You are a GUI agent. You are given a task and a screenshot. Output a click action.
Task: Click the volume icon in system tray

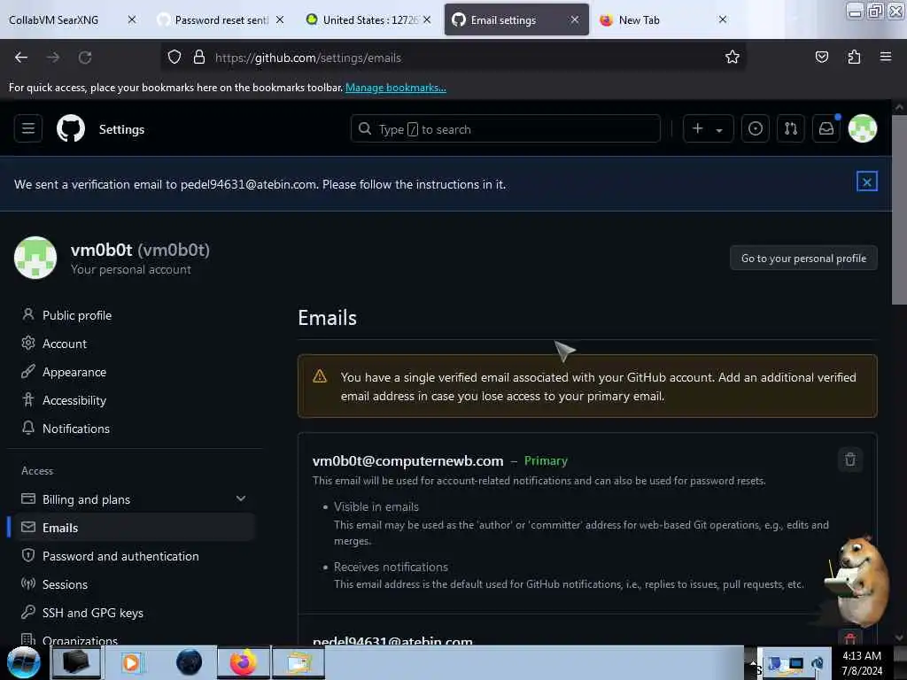818,663
